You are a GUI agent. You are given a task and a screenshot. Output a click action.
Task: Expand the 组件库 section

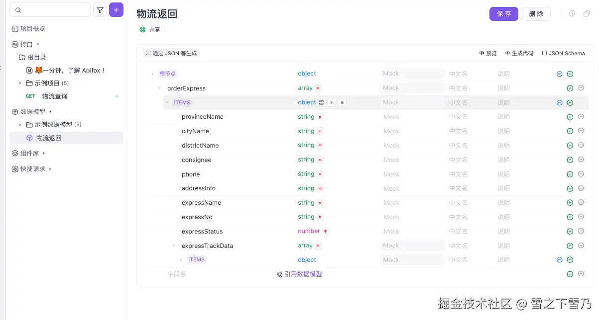(44, 154)
